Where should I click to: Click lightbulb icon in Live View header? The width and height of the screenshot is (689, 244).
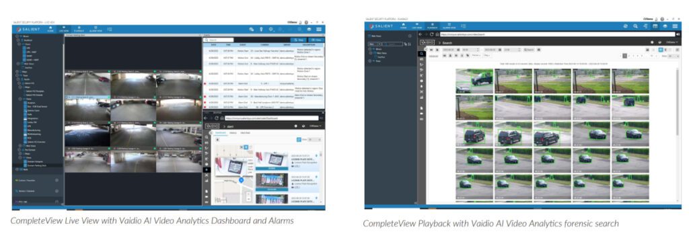click(261, 29)
